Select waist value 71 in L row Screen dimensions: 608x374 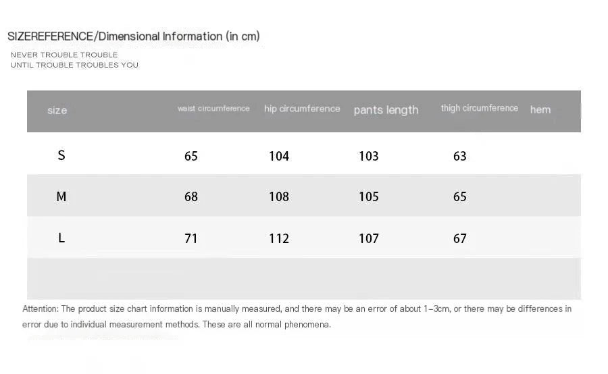coord(191,238)
